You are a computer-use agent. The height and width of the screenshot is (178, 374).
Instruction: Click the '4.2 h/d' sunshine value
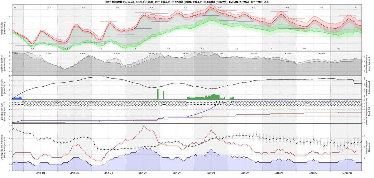coord(288,54)
